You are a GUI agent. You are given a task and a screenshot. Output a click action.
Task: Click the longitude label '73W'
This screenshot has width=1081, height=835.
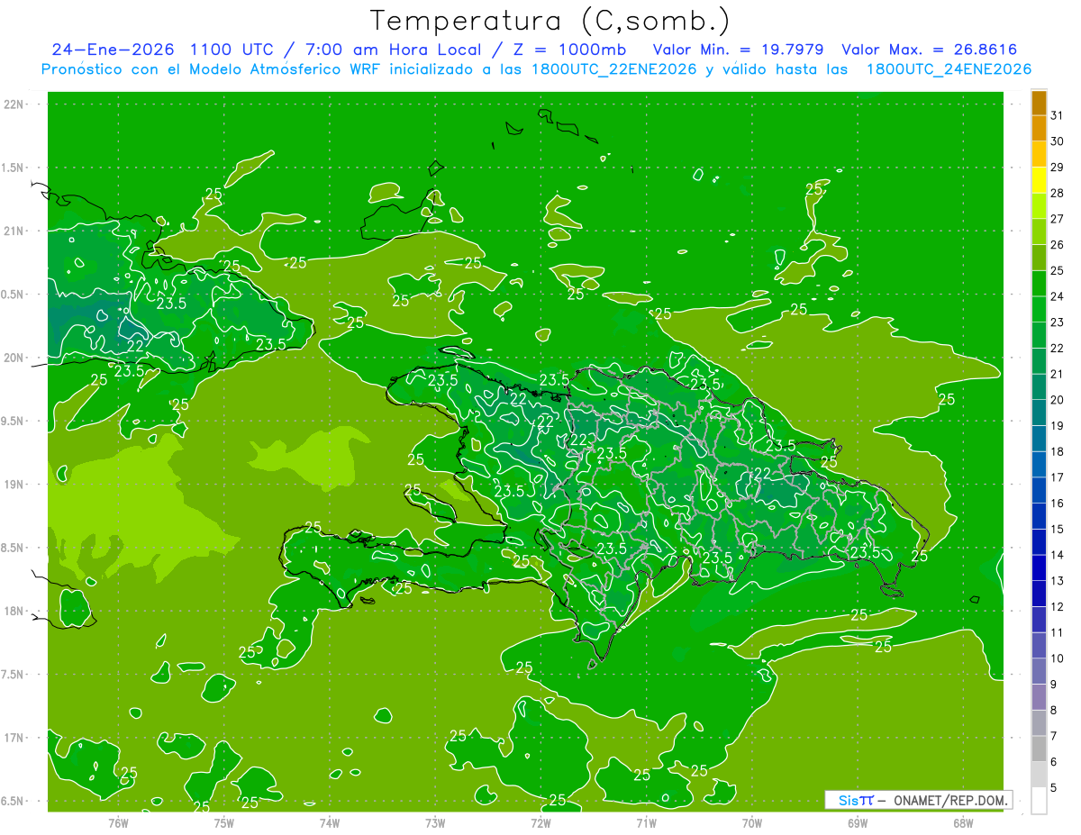click(x=435, y=823)
